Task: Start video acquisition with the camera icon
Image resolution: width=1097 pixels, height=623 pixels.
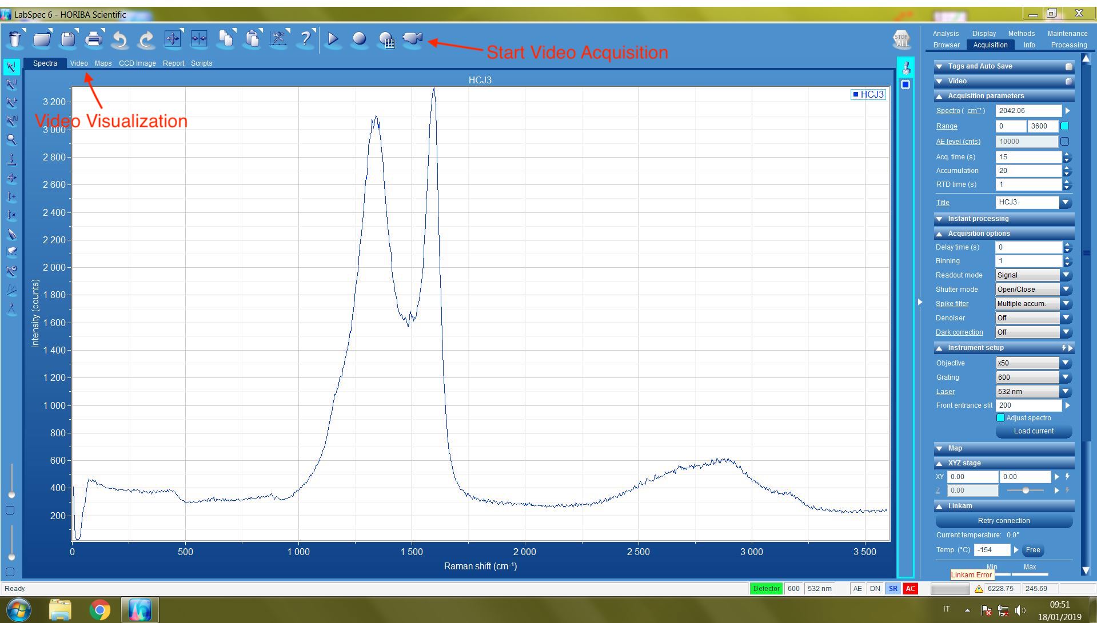Action: pyautogui.click(x=412, y=39)
